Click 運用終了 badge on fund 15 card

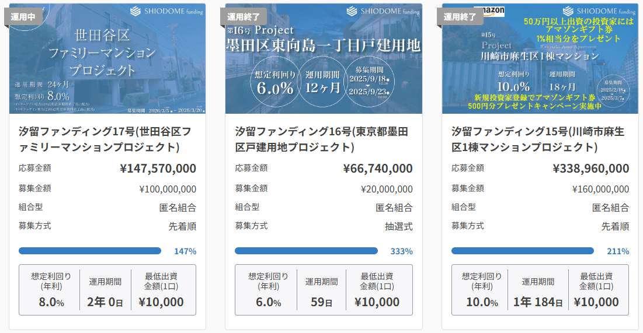click(x=460, y=16)
